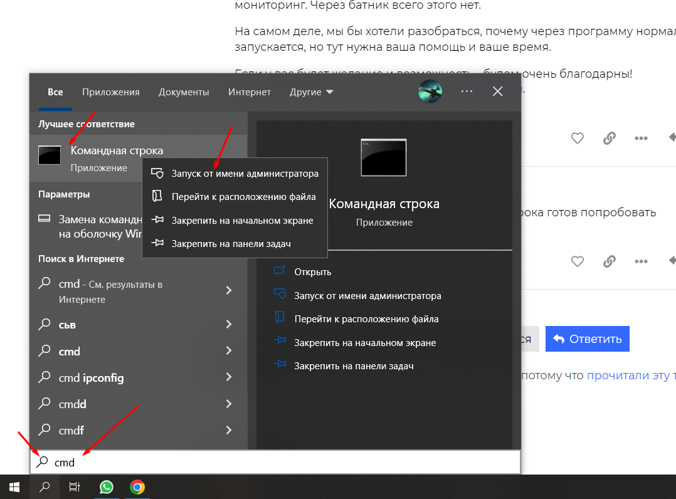Click the search input field containing cmd
Image resolution: width=676 pixels, height=499 pixels.
276,463
